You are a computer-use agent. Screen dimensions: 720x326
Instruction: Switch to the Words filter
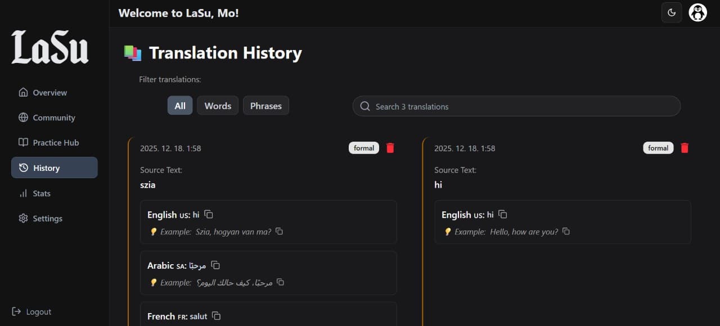click(x=217, y=105)
